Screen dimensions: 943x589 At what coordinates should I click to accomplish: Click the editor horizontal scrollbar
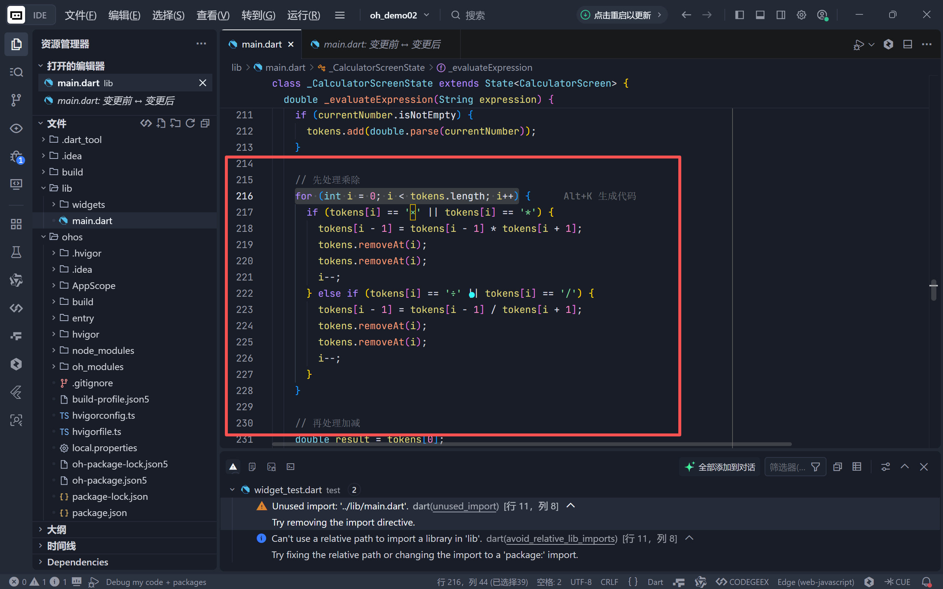click(531, 444)
